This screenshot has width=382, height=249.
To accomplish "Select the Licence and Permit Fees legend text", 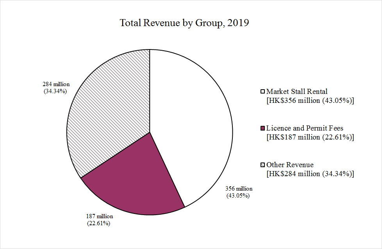I will click(304, 128).
